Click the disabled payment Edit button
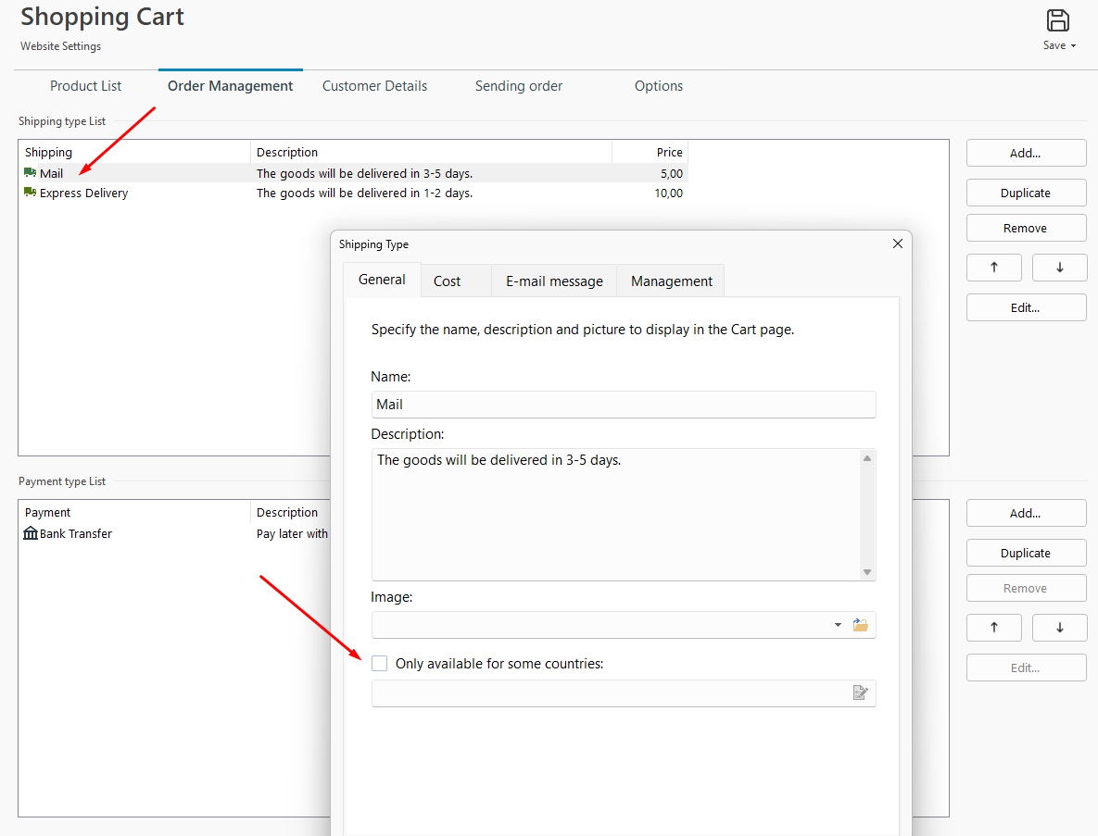The image size is (1098, 836). (x=1026, y=668)
